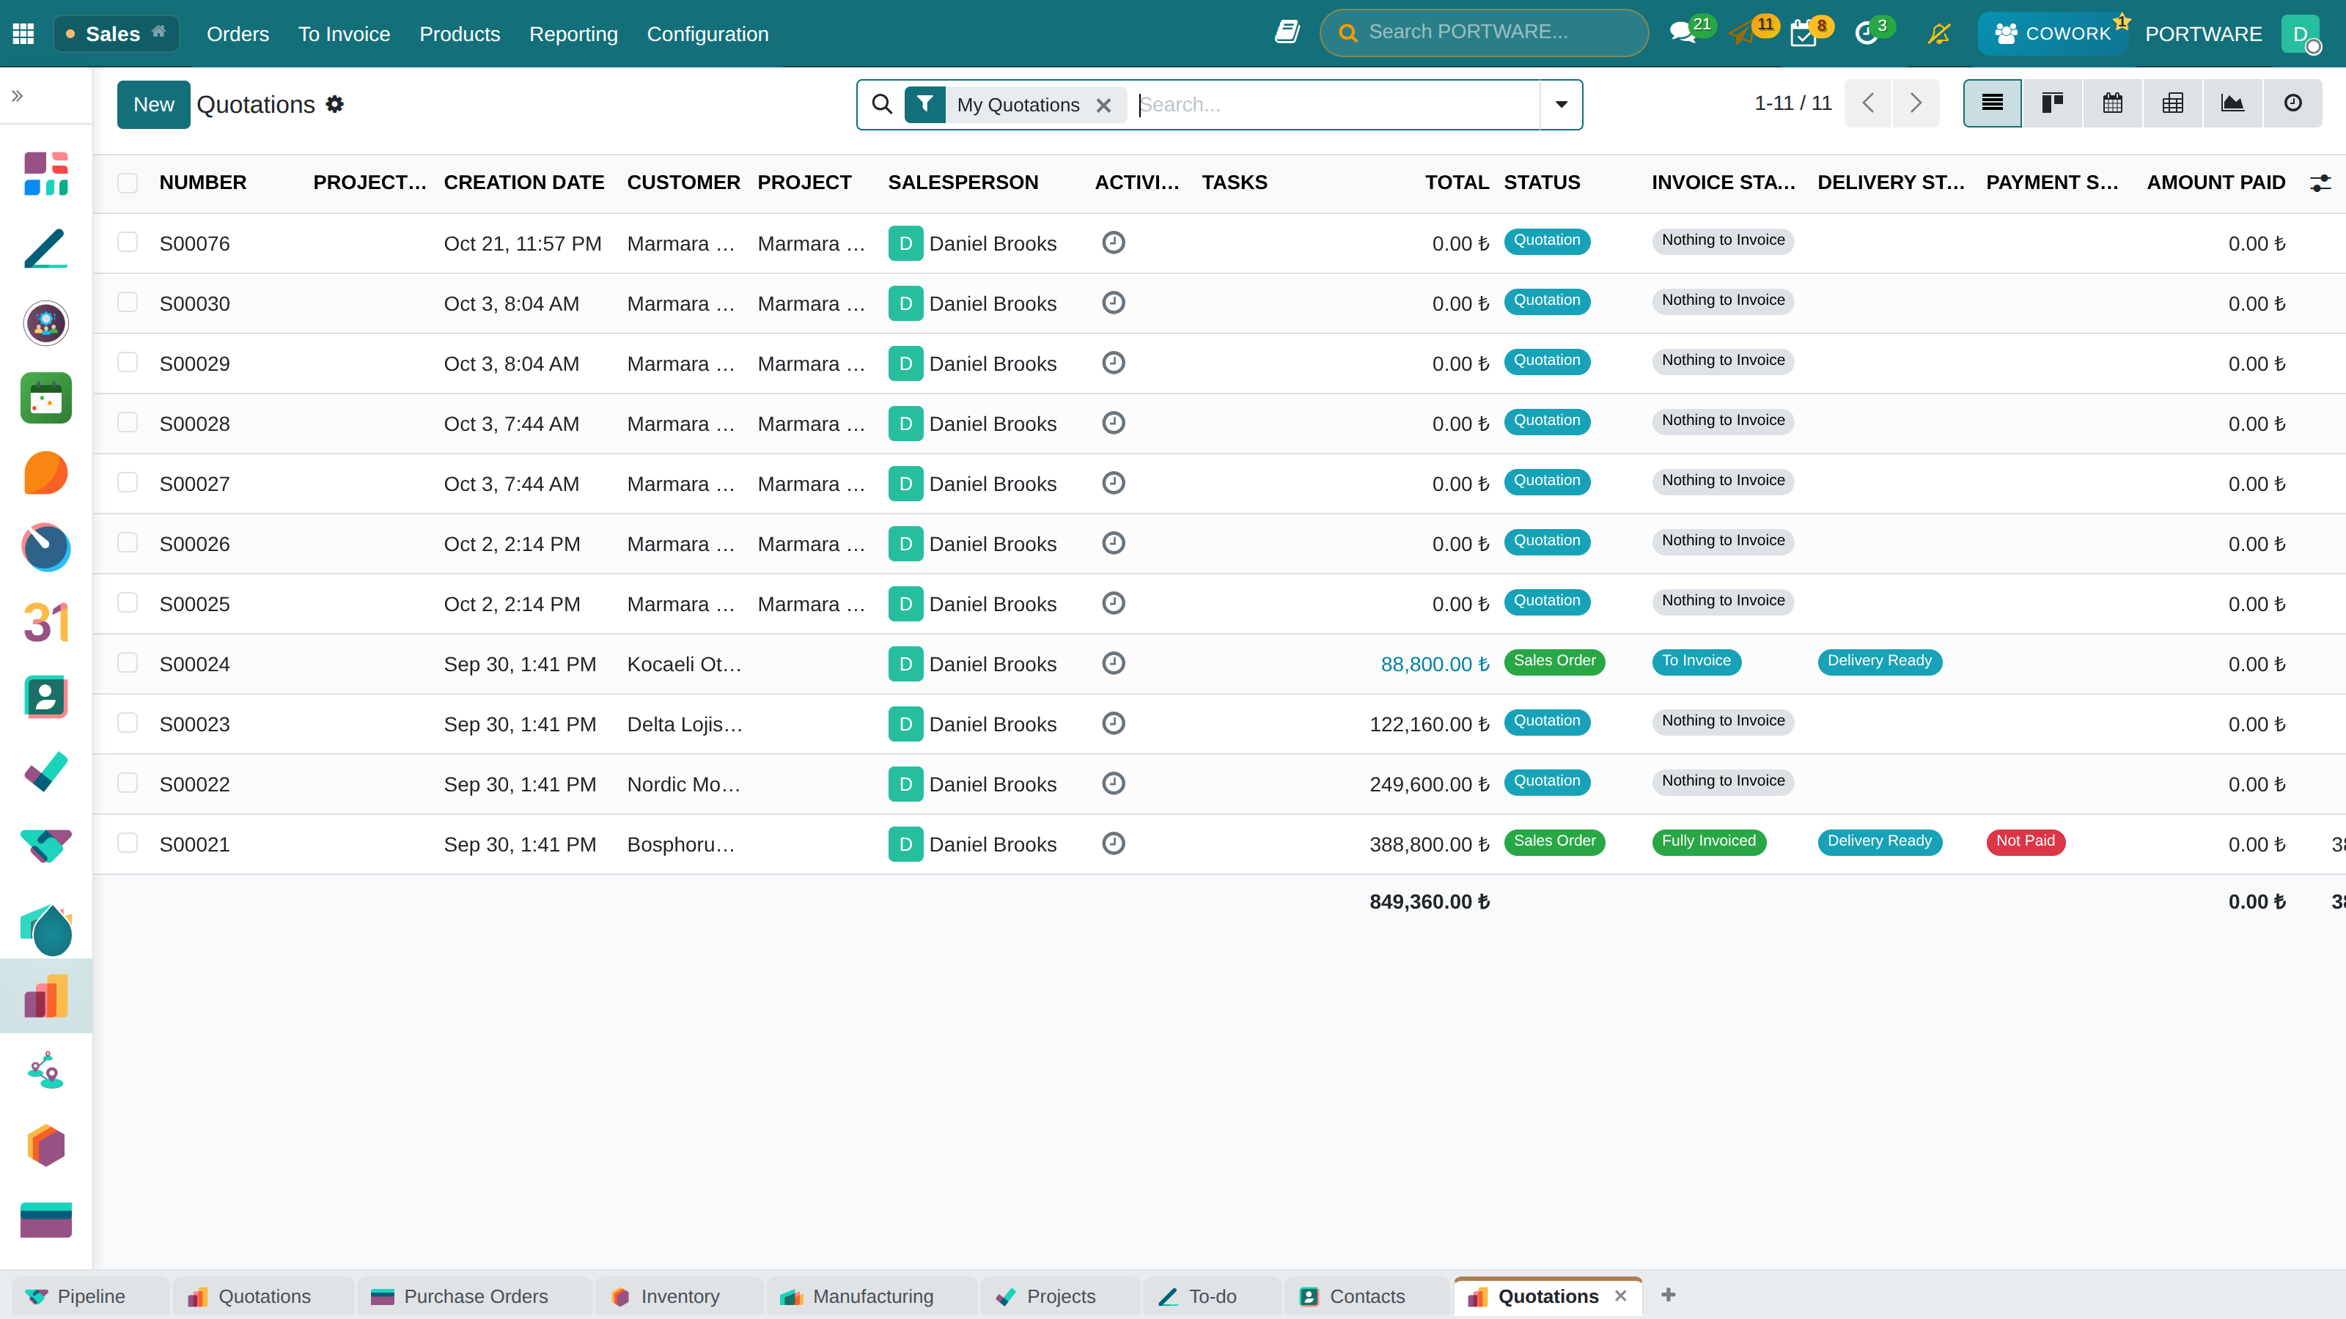Click the Not Paid badge on S00021
2346x1319 pixels.
click(x=2026, y=842)
